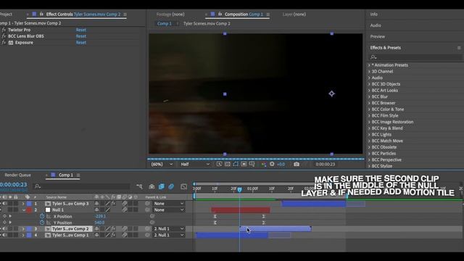Screen dimensions: 464x261
Task: Enable frame blending switch in timeline toolbar
Action: 161,186
